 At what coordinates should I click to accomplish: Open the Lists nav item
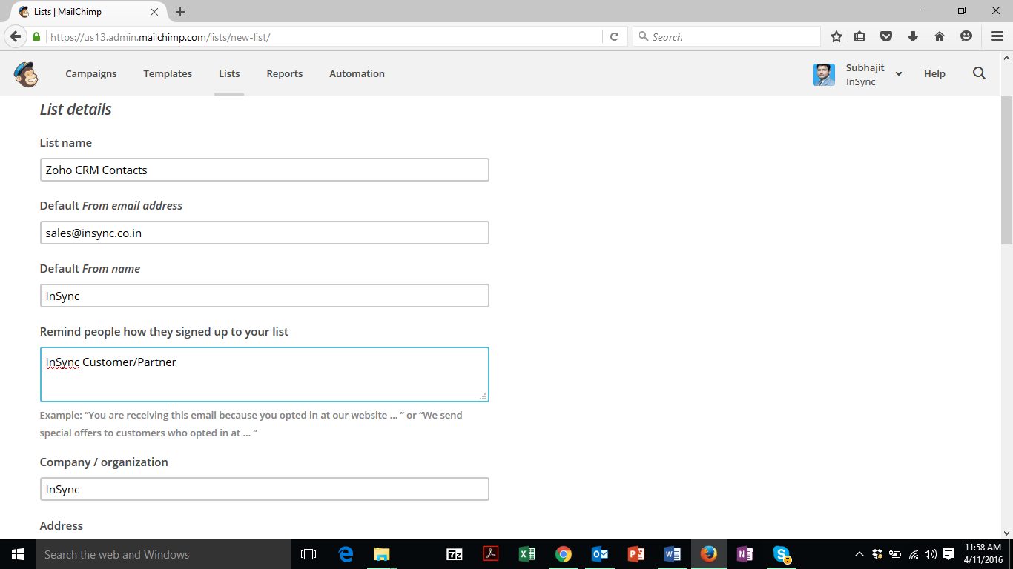(229, 73)
